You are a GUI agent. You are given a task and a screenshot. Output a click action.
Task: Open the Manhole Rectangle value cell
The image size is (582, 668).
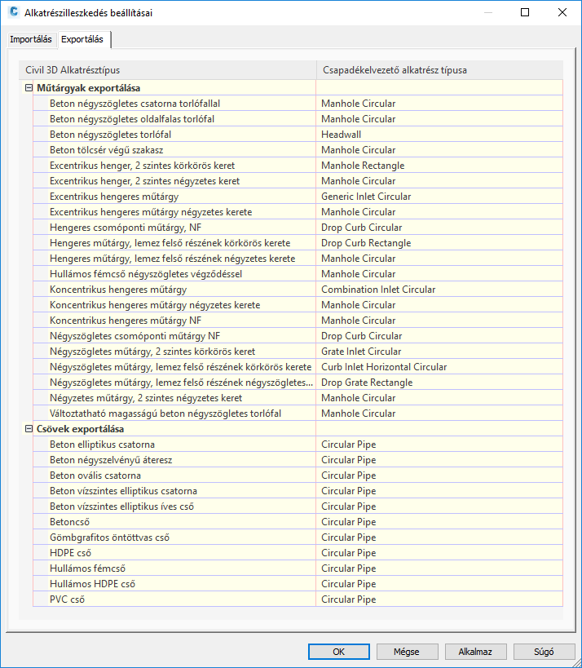tap(439, 166)
